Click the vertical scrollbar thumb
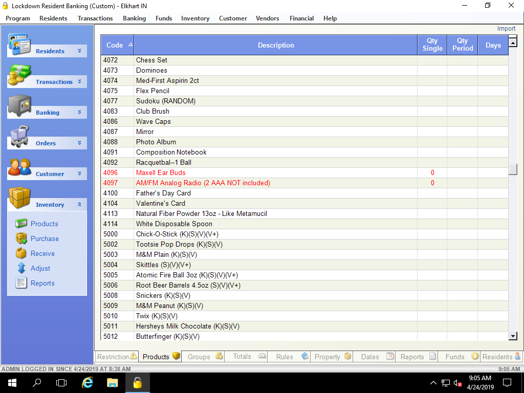524x393 pixels. coord(513,169)
